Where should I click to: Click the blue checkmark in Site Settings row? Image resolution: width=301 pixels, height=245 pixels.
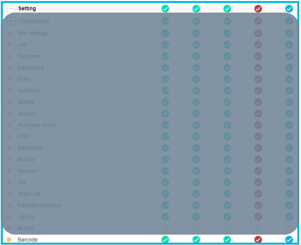(289, 33)
